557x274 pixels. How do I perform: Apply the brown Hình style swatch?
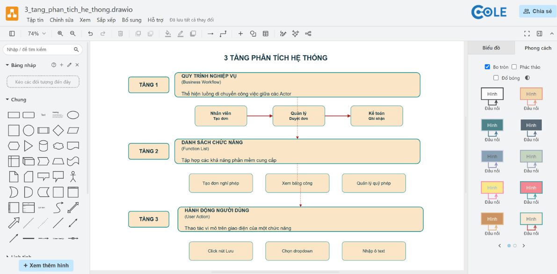click(x=492, y=224)
